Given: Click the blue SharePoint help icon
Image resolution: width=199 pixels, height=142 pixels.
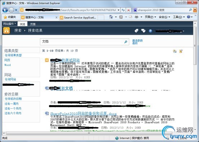Looking at the screenshot, I should tap(150, 31).
